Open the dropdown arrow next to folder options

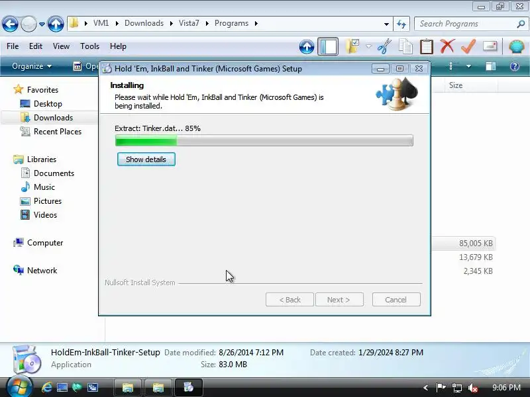click(x=368, y=46)
